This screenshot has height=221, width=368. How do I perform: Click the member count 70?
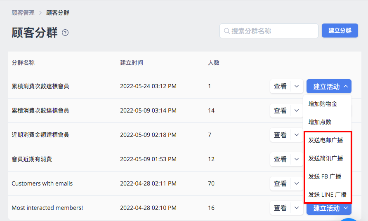click(211, 183)
